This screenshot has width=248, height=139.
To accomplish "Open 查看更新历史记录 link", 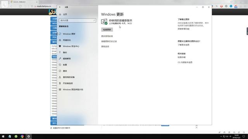I will click(x=109, y=41).
